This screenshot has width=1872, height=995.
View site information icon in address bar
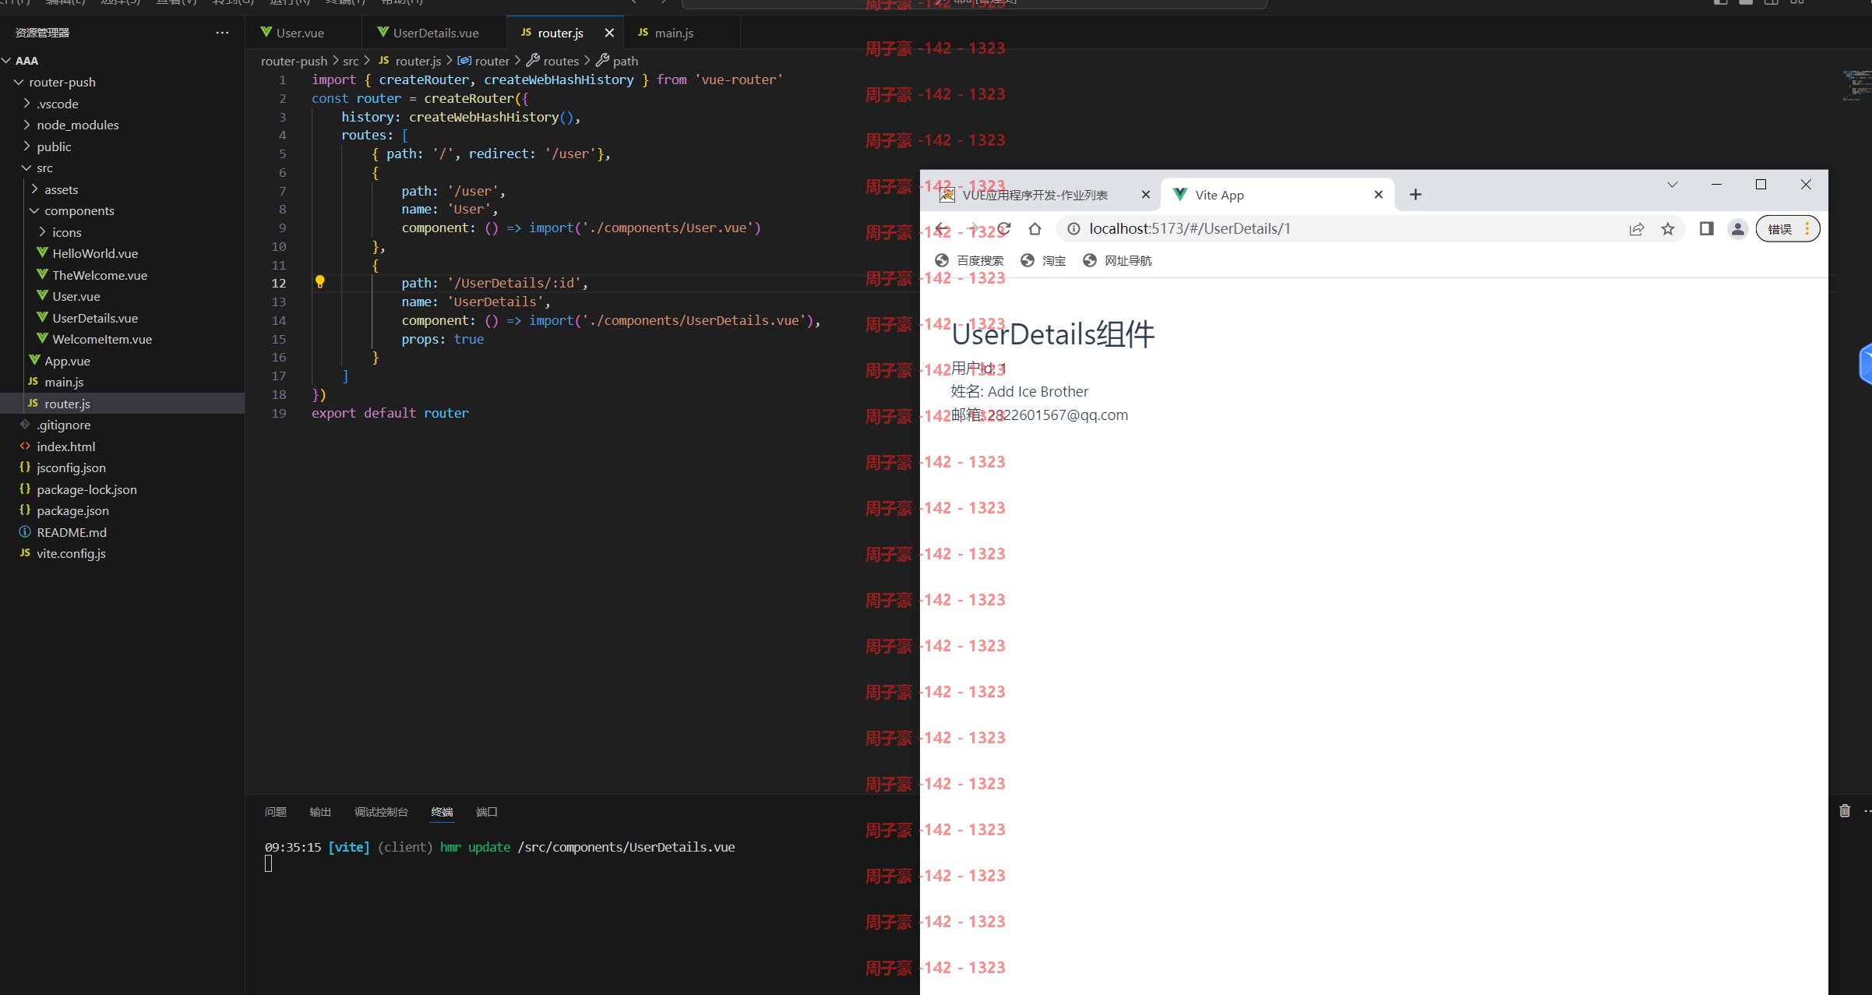tap(1073, 229)
